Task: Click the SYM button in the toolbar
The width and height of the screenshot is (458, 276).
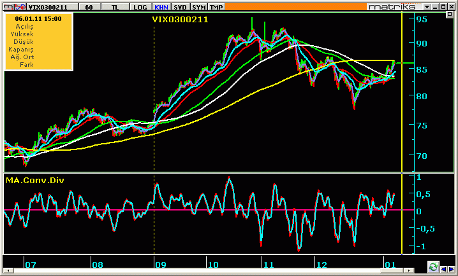Action: coord(199,6)
